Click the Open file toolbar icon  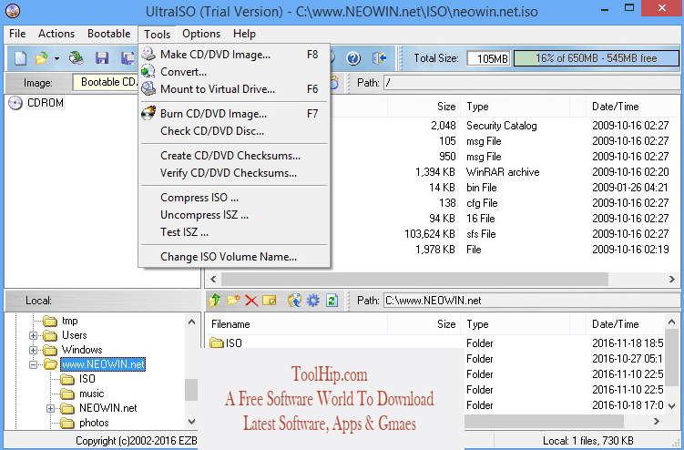pos(42,58)
